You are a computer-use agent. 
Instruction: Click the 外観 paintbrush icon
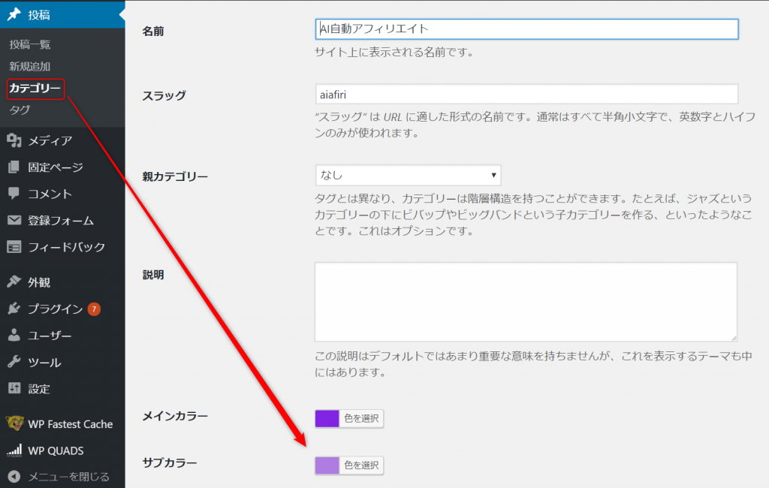(14, 282)
